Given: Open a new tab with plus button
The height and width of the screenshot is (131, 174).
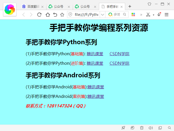Looking at the screenshot, I should 130,6.
